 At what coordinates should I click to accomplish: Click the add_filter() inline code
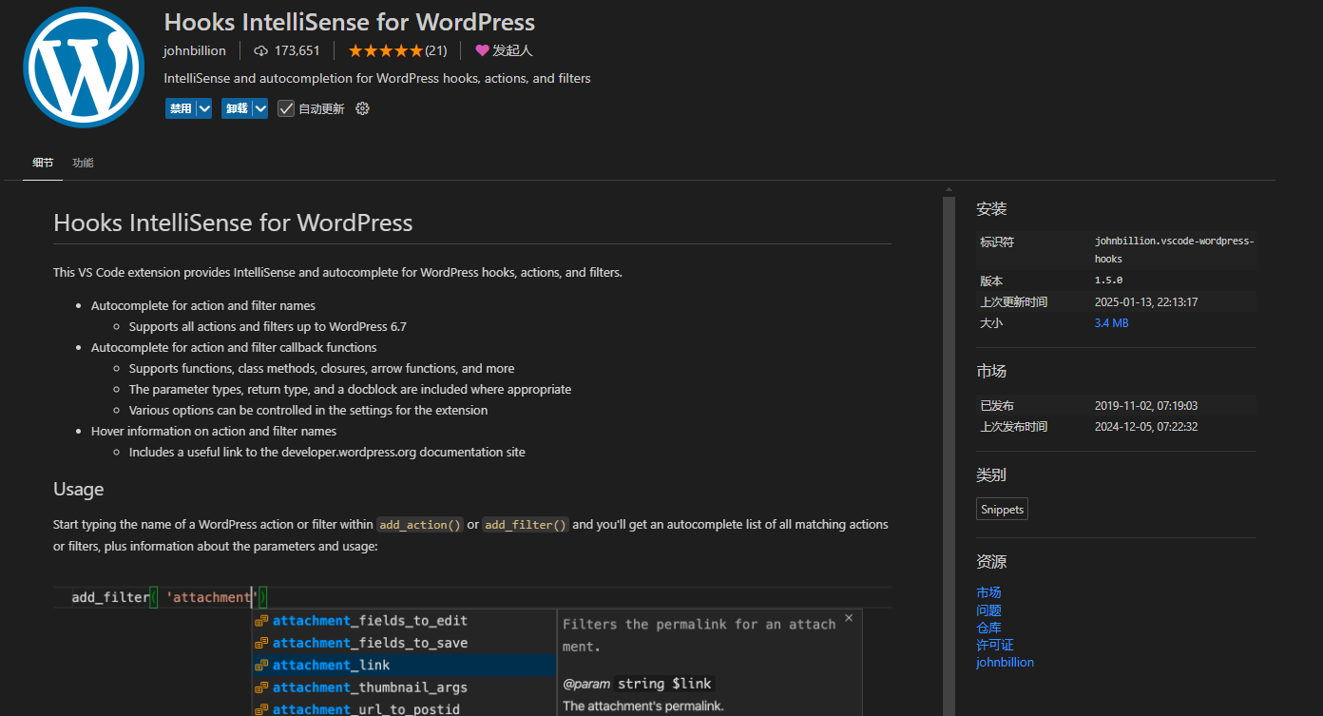click(x=526, y=525)
